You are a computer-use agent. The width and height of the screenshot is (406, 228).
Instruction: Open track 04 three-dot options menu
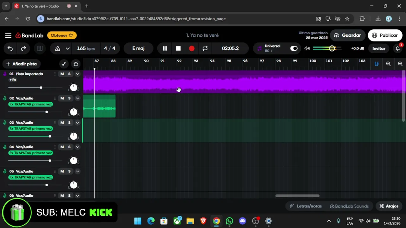click(x=55, y=147)
